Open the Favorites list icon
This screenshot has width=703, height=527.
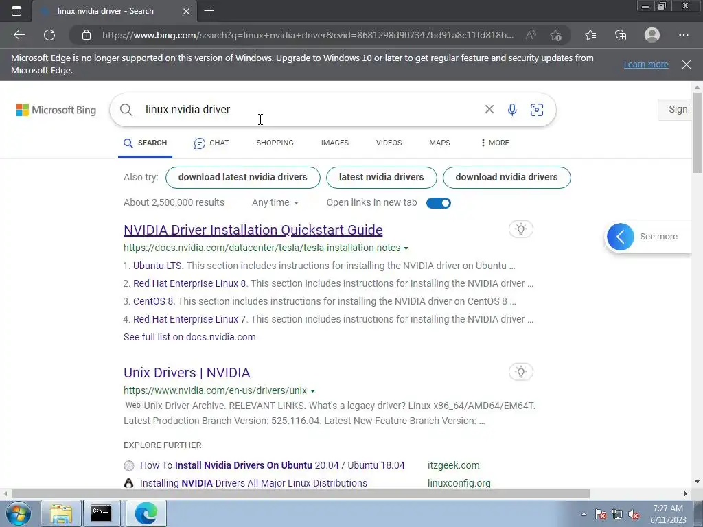[590, 35]
